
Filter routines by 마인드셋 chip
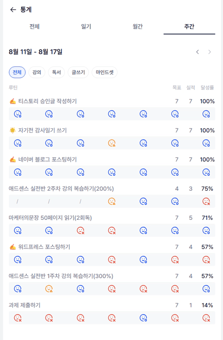(x=105, y=72)
